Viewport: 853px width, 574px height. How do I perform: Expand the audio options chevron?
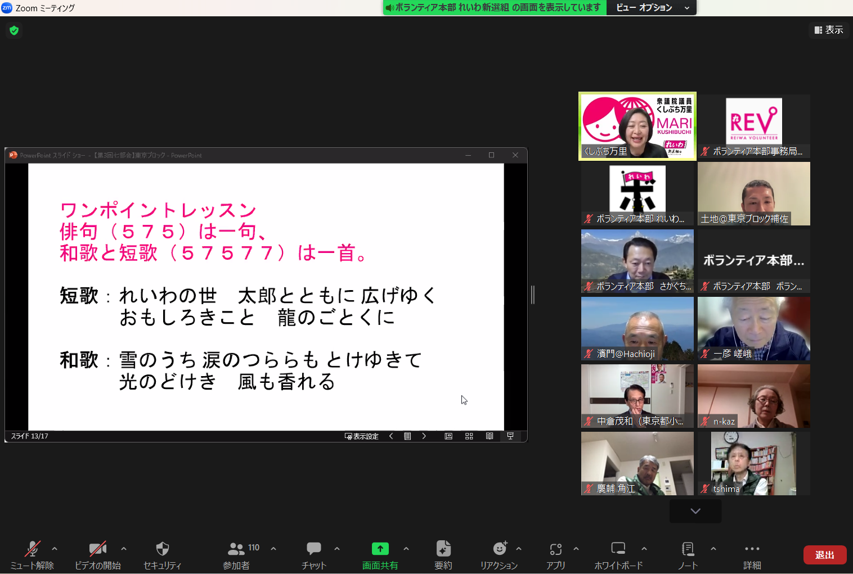54,549
